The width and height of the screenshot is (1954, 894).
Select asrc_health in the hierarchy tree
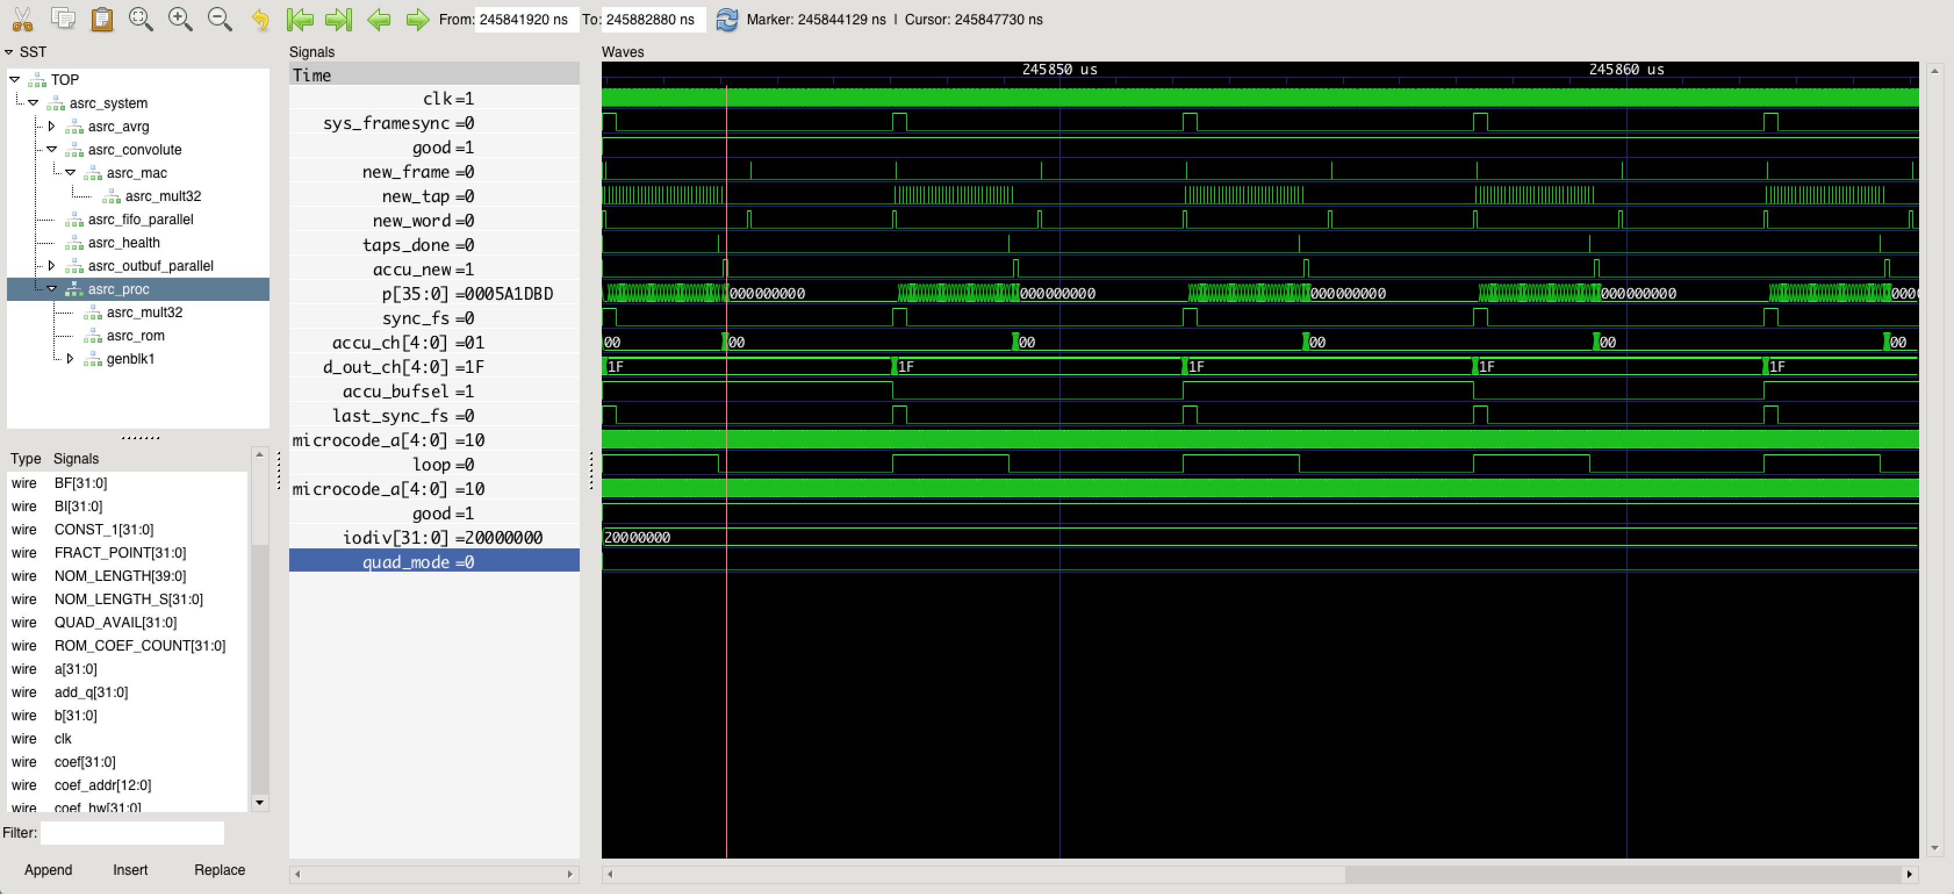[124, 242]
